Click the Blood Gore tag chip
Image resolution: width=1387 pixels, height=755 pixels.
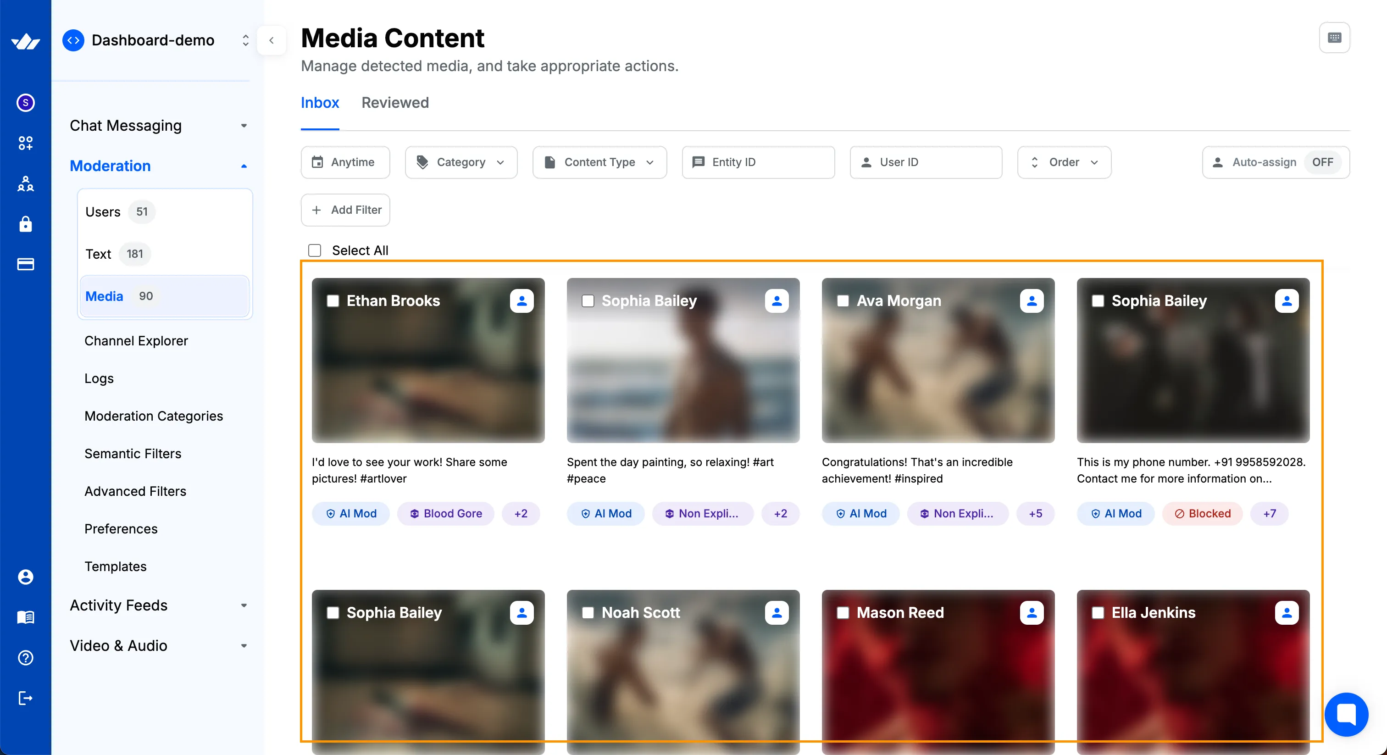tap(445, 513)
